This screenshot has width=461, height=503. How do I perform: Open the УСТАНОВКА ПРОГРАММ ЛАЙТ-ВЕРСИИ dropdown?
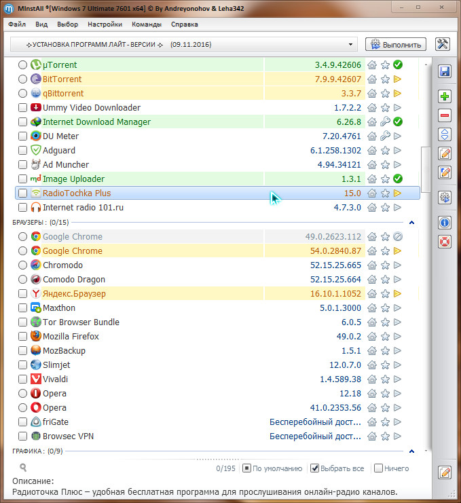click(x=184, y=45)
